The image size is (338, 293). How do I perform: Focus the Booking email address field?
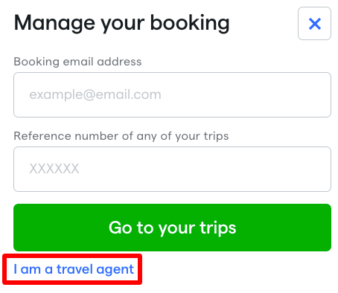(x=172, y=94)
